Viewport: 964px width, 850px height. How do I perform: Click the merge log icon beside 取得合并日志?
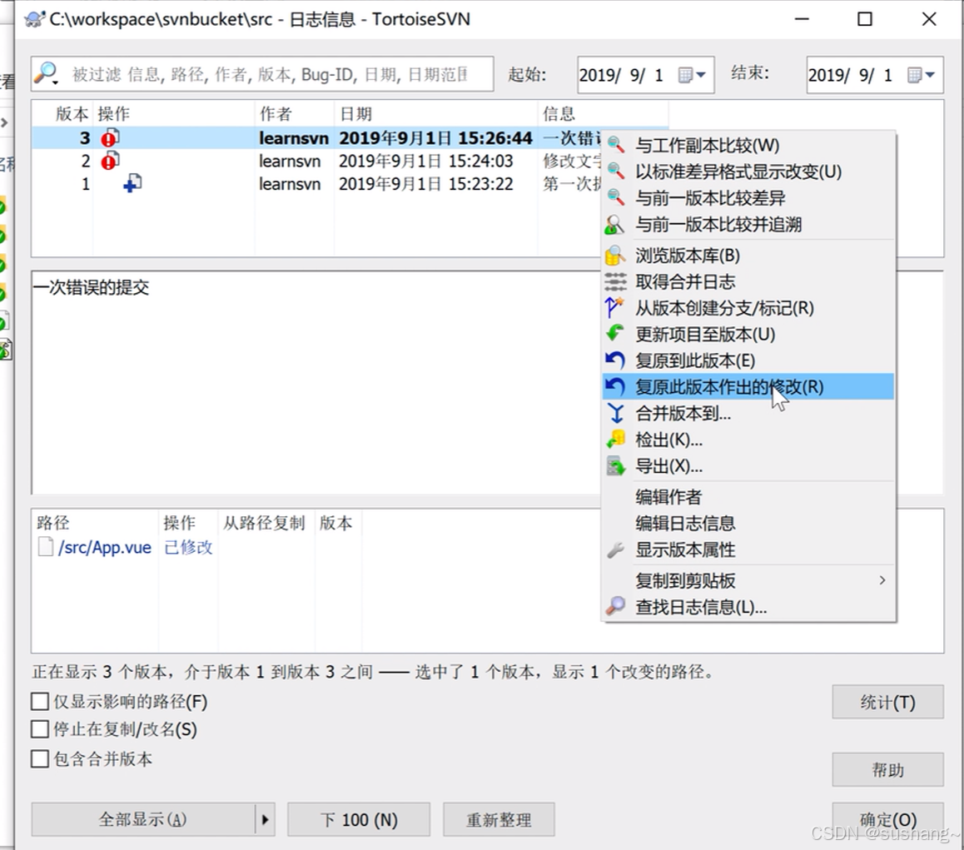[615, 281]
